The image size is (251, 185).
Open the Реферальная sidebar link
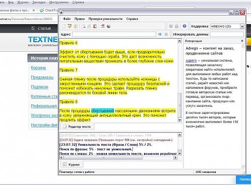coord(44,106)
